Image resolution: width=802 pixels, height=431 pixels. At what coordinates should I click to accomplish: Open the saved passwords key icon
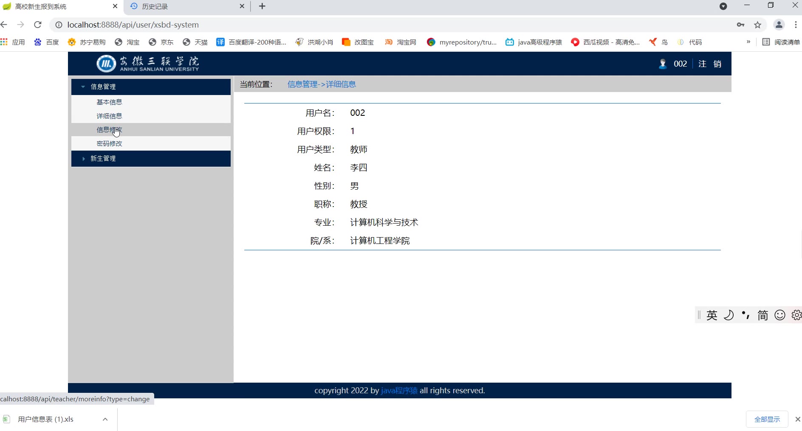click(x=741, y=25)
